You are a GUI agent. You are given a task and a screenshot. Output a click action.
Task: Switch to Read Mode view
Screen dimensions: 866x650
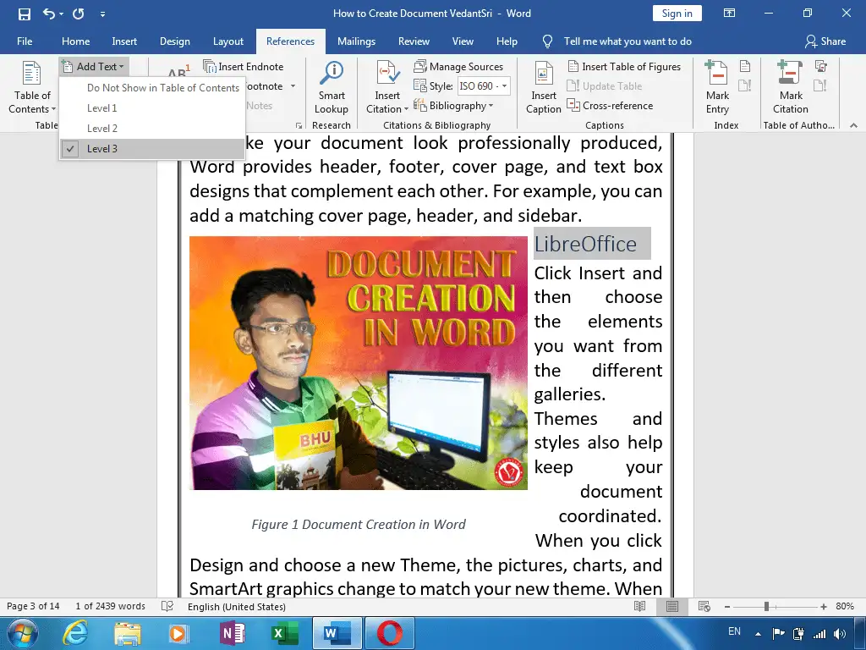[x=639, y=606]
